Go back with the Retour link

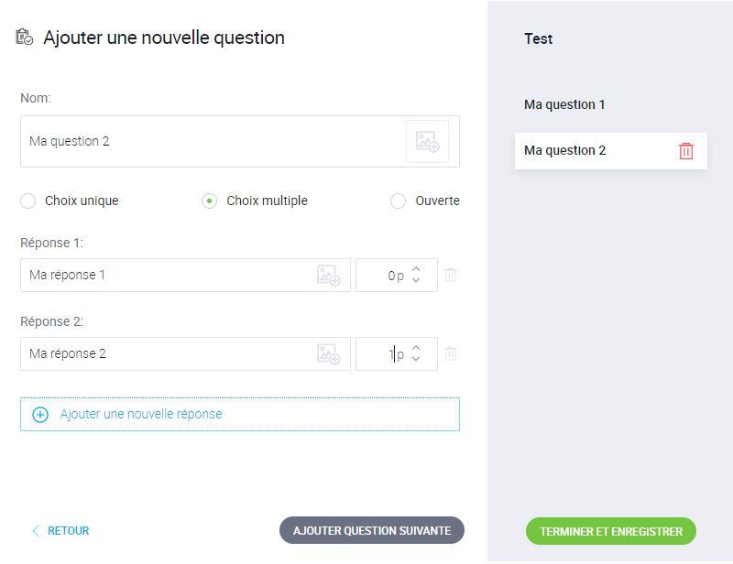pyautogui.click(x=60, y=531)
